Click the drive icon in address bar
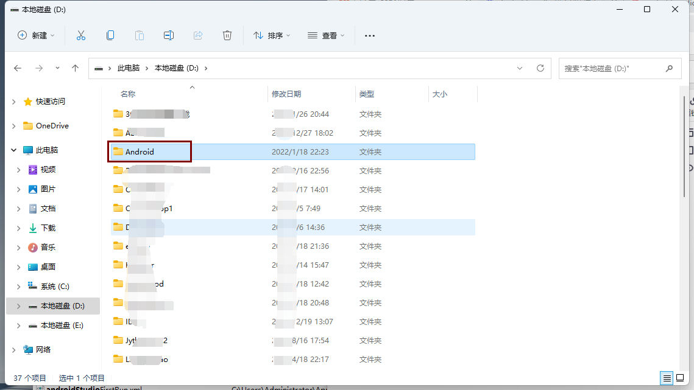 click(x=99, y=69)
